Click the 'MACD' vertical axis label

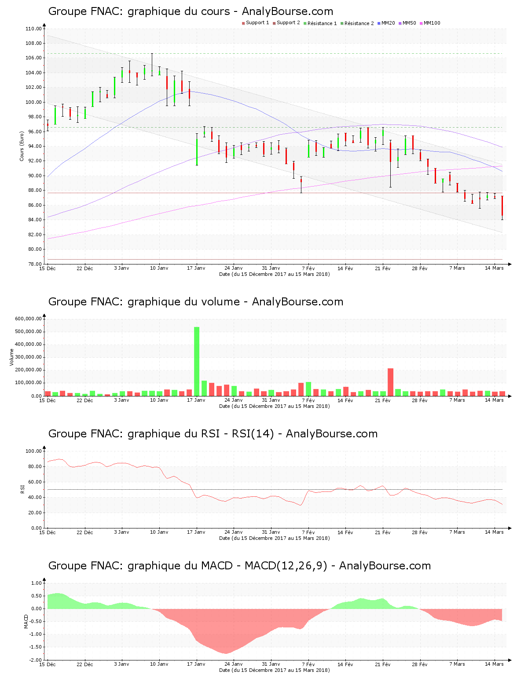click(26, 621)
